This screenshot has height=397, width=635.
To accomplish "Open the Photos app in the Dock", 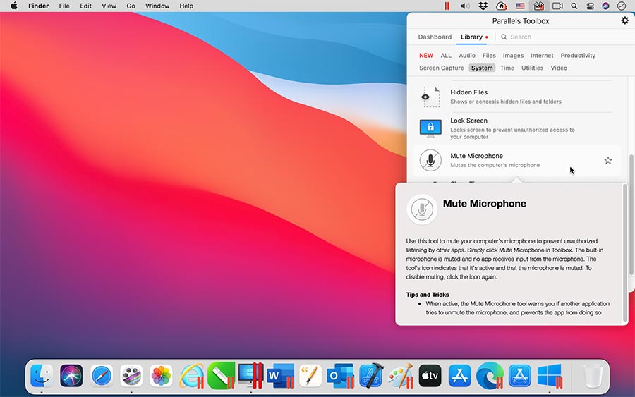I will [162, 376].
